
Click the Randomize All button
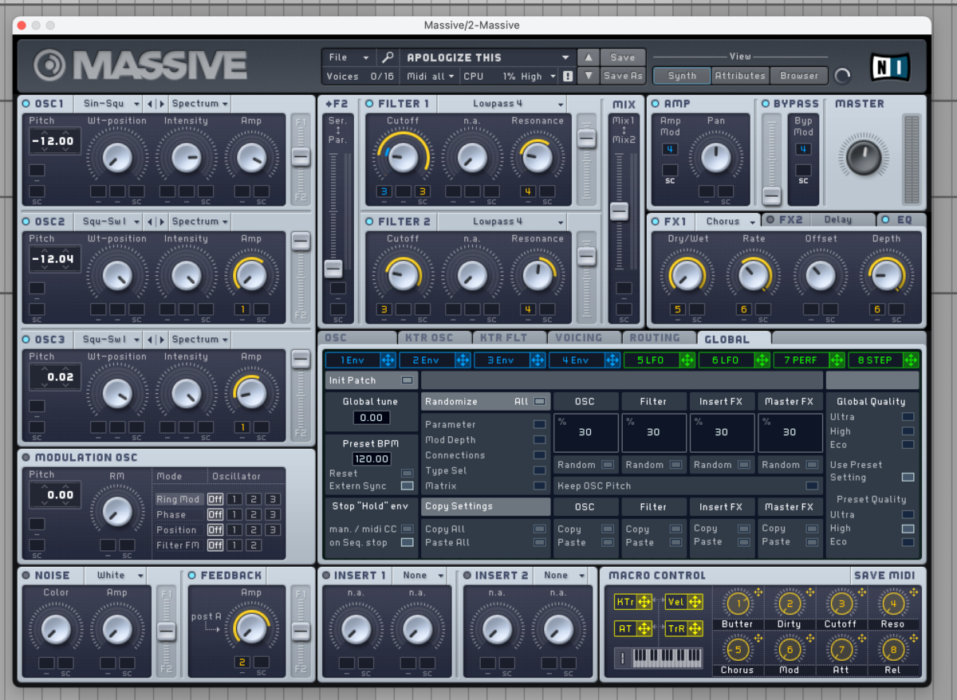[x=485, y=401]
